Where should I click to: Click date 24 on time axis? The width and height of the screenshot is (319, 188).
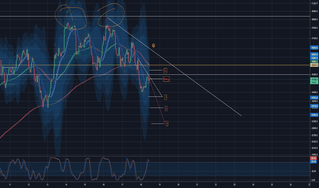[x=253, y=185]
